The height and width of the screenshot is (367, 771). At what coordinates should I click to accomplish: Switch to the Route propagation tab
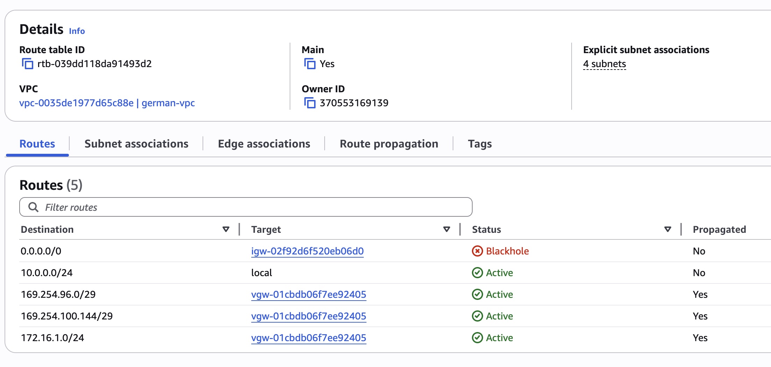[x=389, y=143]
